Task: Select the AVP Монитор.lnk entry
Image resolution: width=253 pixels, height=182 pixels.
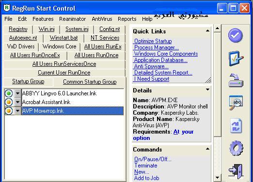Action: (x=73, y=111)
